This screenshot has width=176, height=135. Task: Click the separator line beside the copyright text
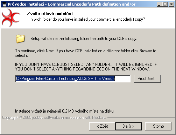click(141, 118)
